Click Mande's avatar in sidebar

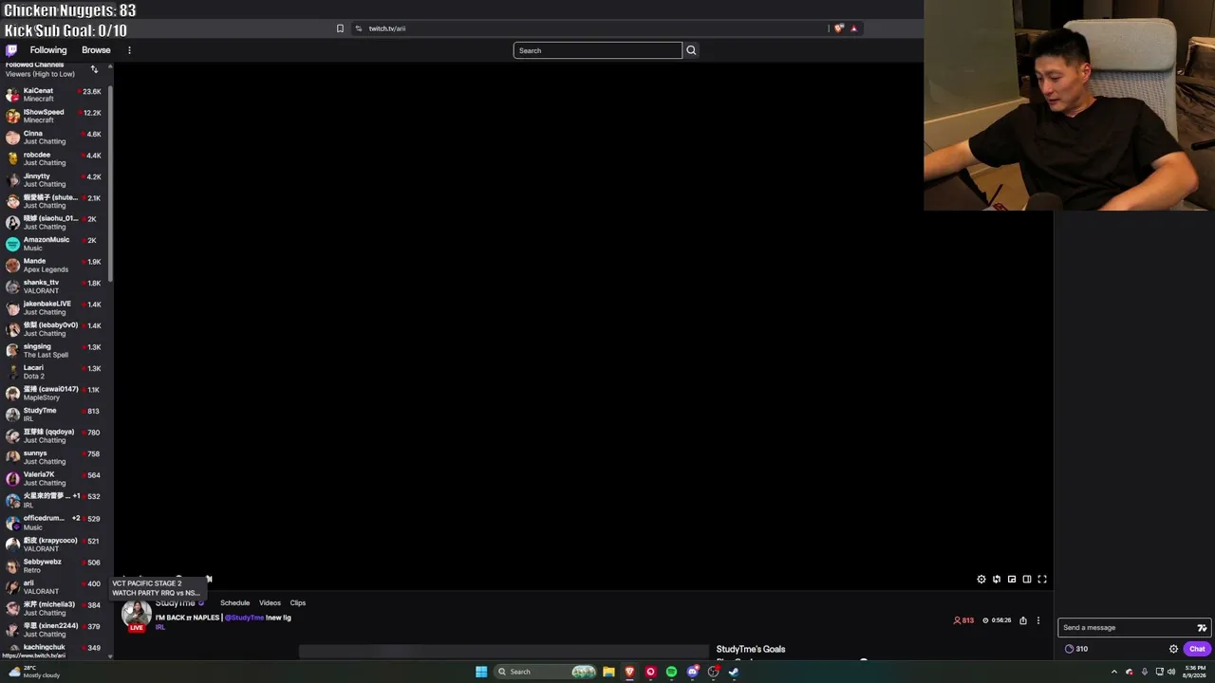[12, 266]
